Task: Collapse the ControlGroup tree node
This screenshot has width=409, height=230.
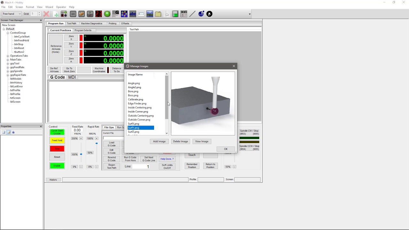Action: point(8,33)
